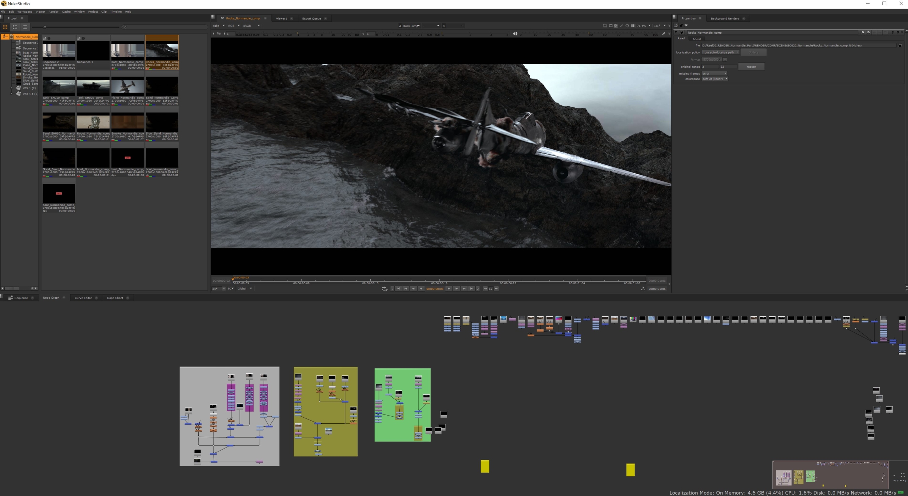Image resolution: width=908 pixels, height=496 pixels.
Task: Toggle viewer wipe line icon
Action: point(621,26)
